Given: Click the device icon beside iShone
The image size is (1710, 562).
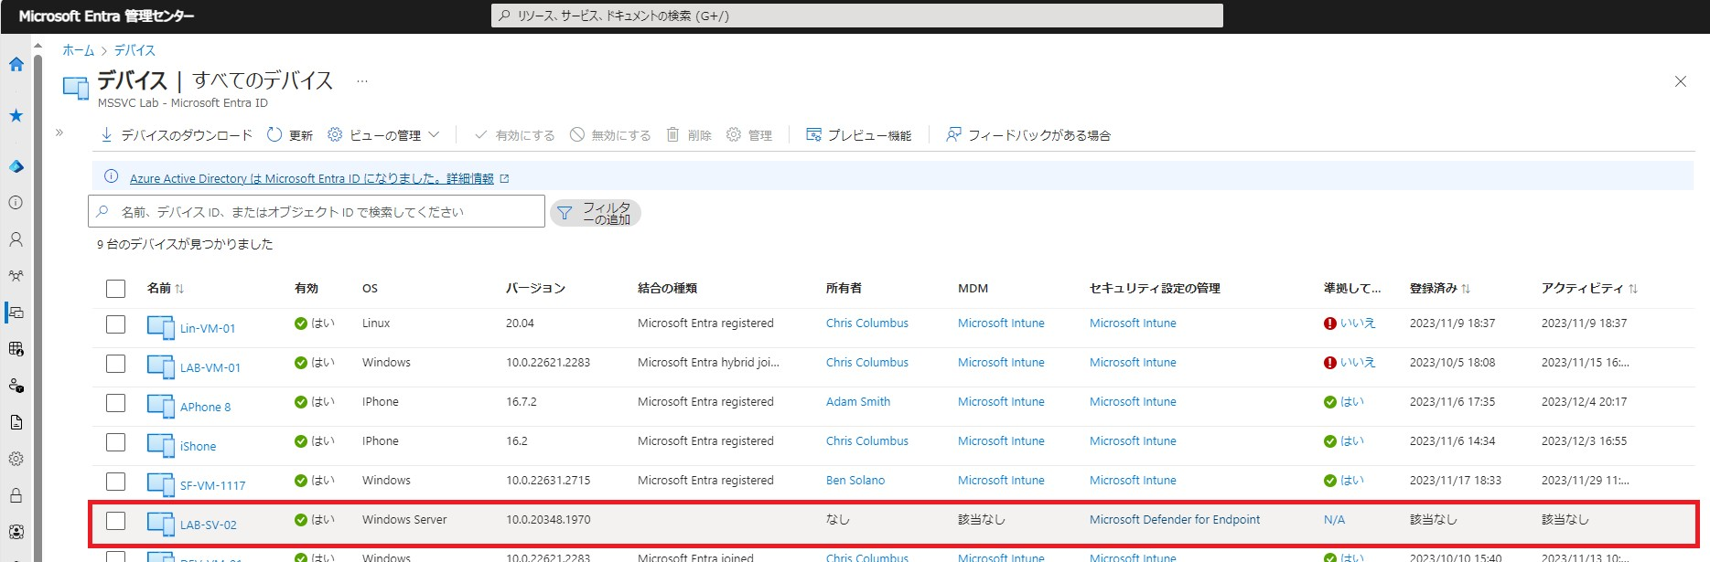Looking at the screenshot, I should click(161, 445).
